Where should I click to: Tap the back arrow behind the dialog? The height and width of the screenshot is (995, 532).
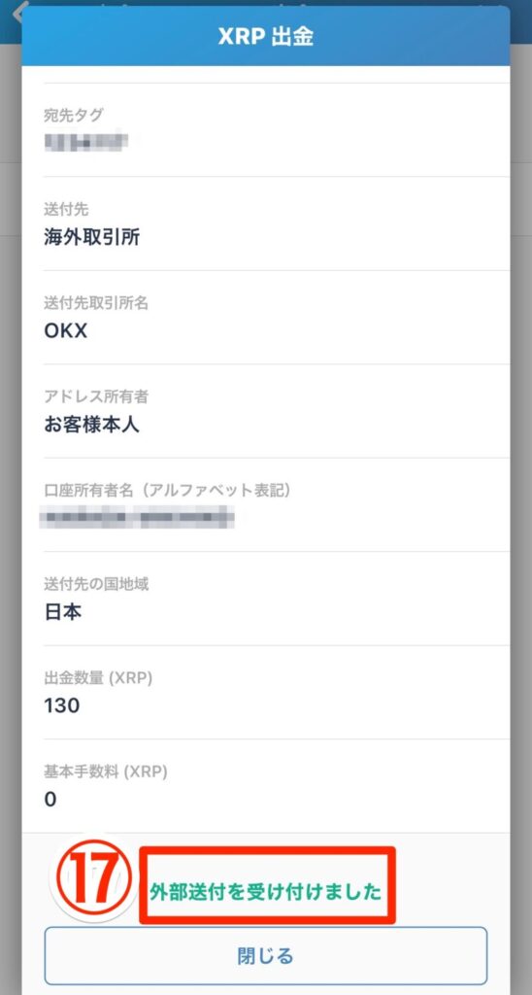coord(17,13)
